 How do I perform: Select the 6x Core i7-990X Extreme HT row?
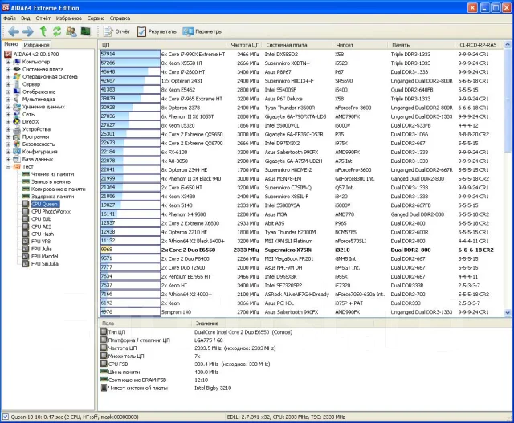(x=300, y=54)
